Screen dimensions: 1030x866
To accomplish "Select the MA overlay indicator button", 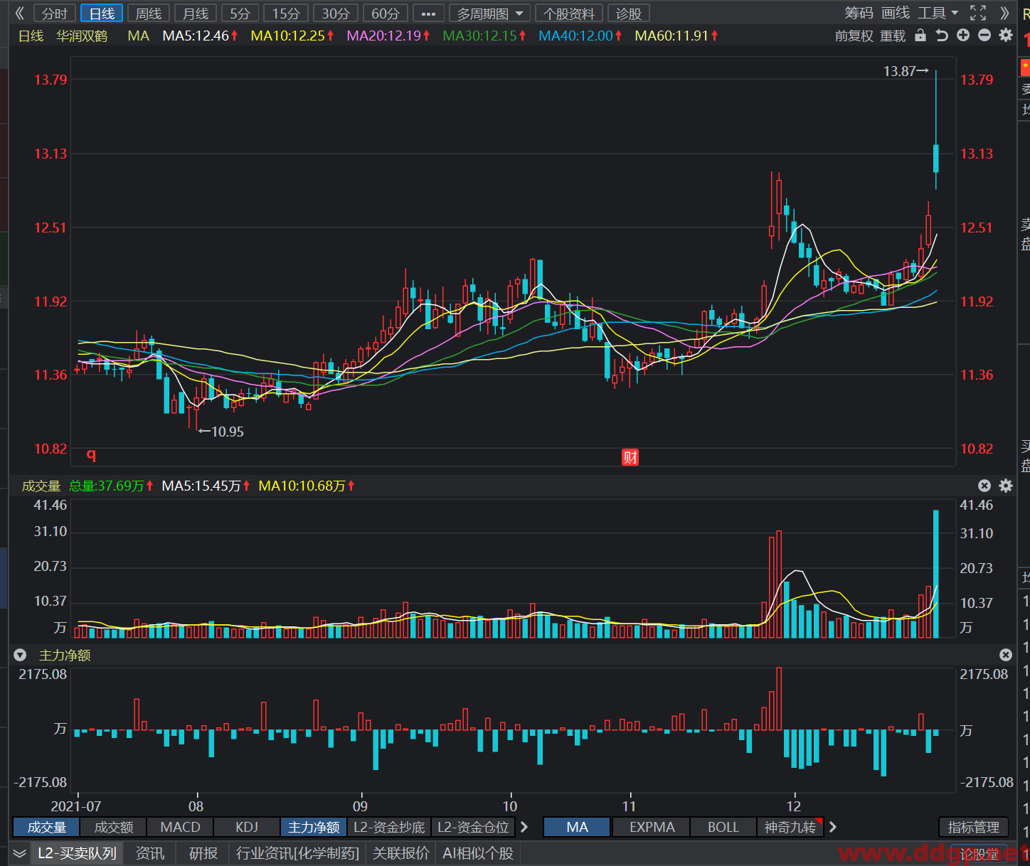I will [577, 827].
